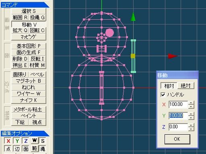Click the Z value field showing 0.00
Screen dimensions: 206x154
click(x=178, y=127)
